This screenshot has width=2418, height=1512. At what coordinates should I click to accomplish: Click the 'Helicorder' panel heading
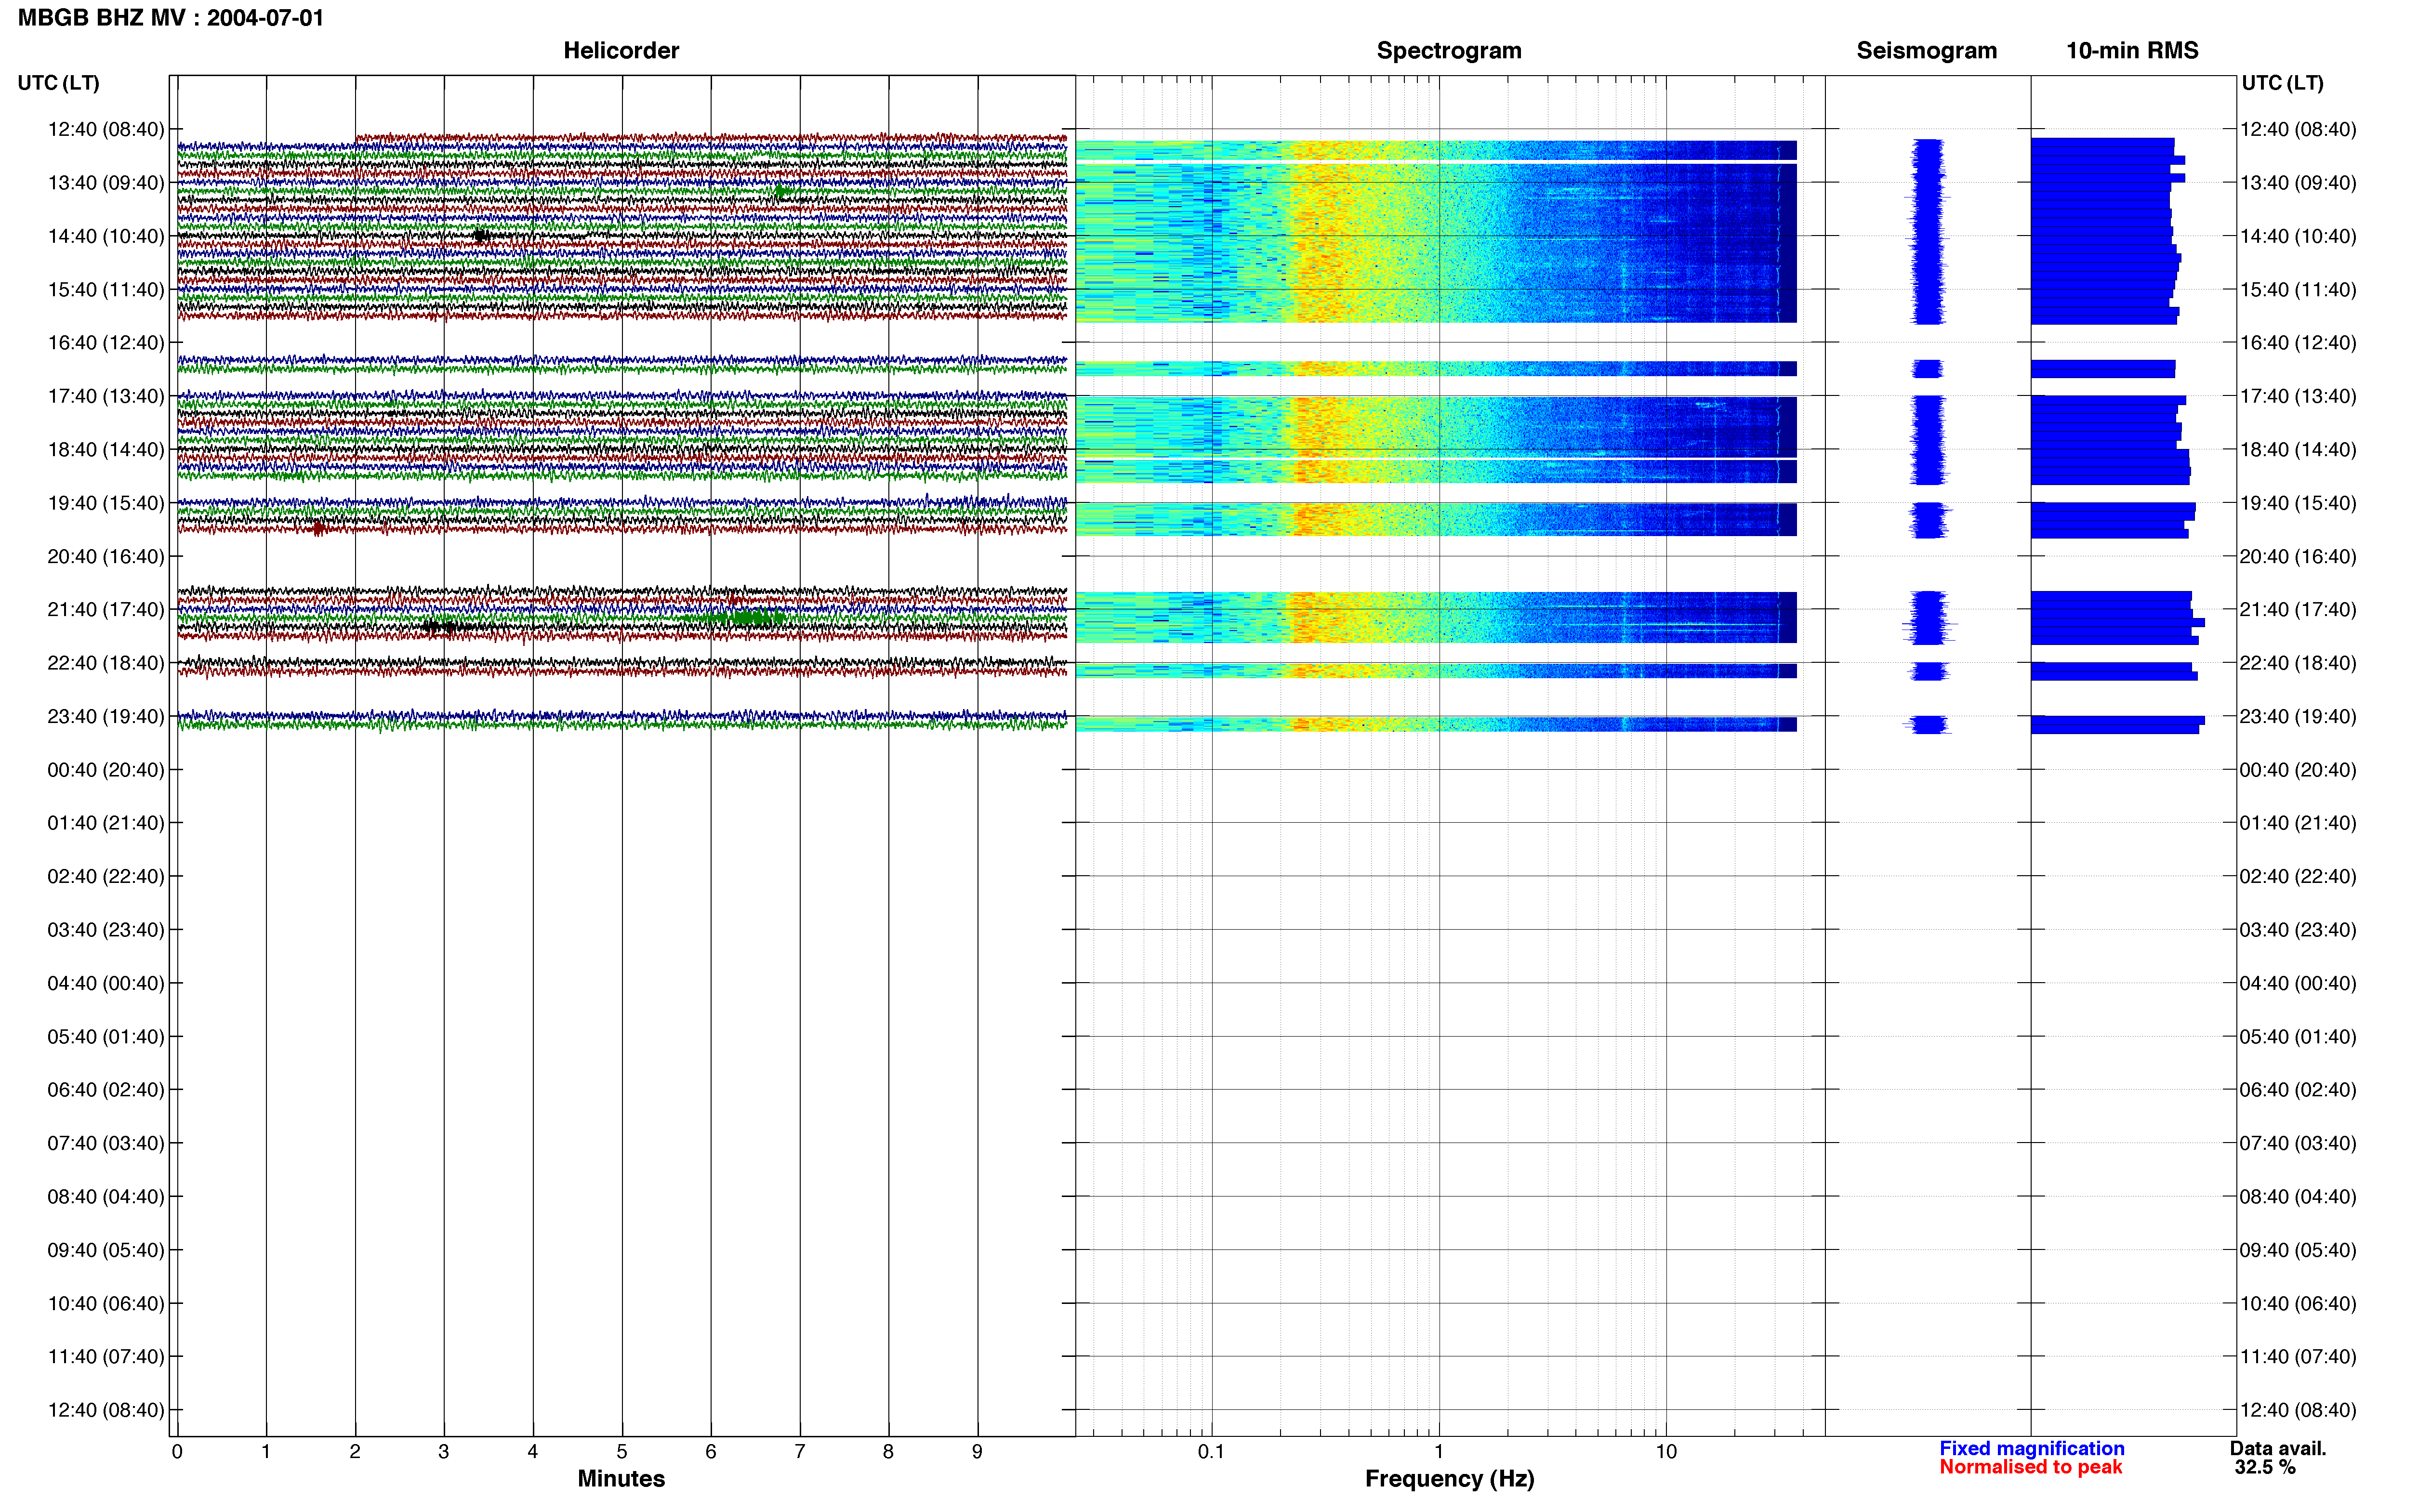(621, 50)
